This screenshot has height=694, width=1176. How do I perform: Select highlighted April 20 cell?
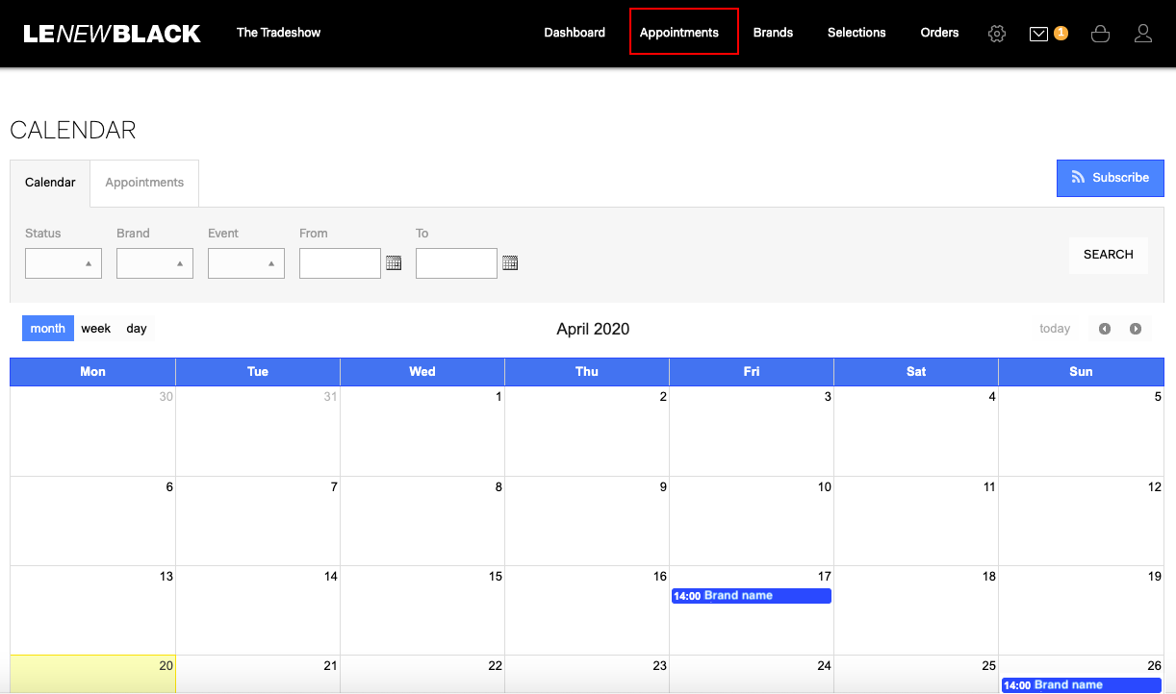pyautogui.click(x=93, y=674)
